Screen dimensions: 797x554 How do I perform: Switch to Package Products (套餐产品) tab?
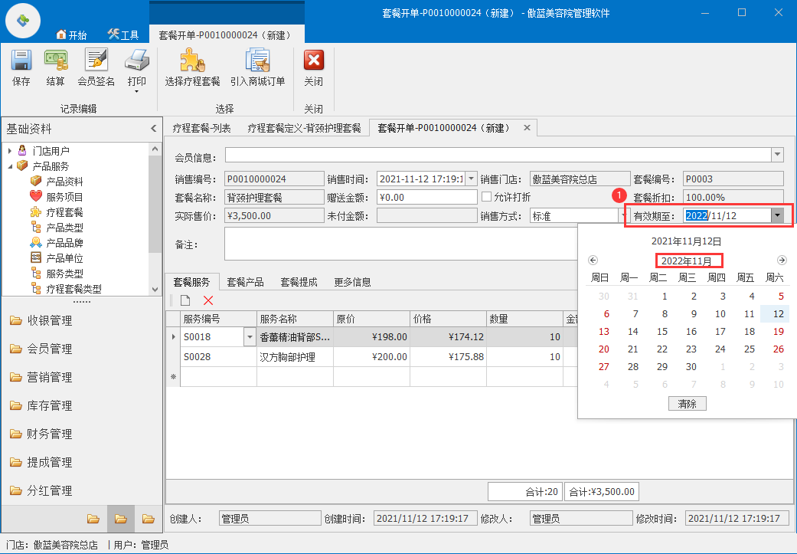tap(245, 282)
